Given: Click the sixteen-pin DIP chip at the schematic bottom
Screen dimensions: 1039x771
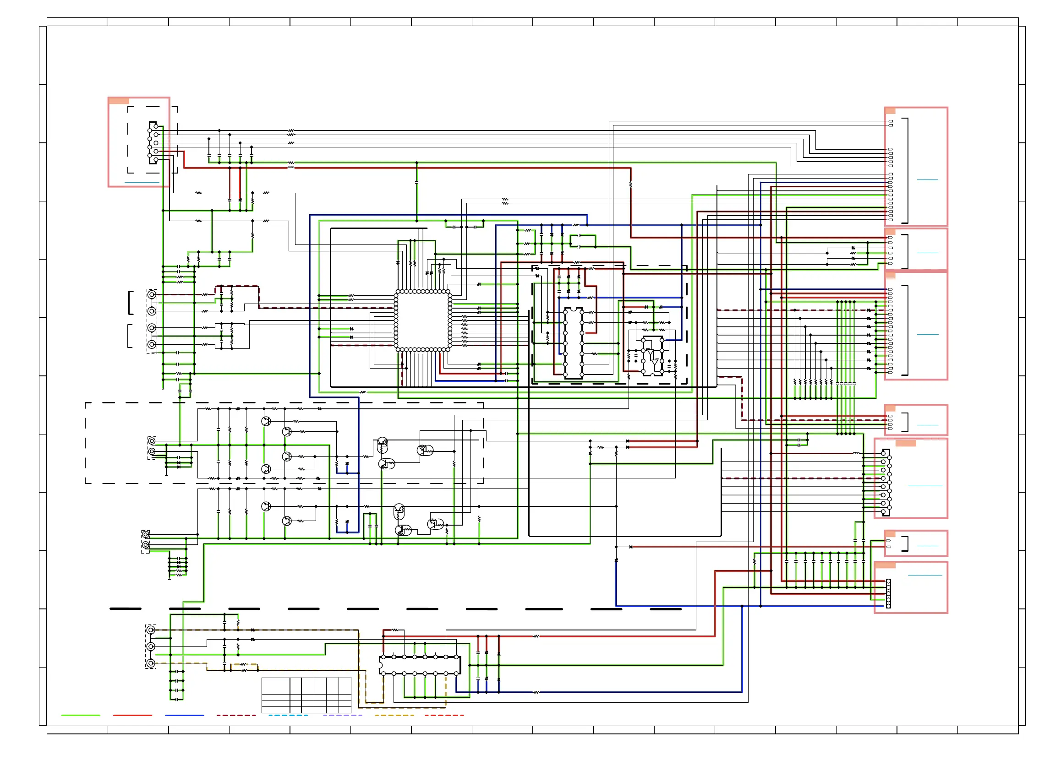Looking at the screenshot, I should 420,665.
